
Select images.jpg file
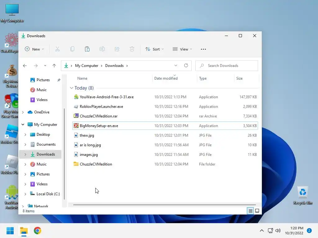pyautogui.click(x=165, y=155)
